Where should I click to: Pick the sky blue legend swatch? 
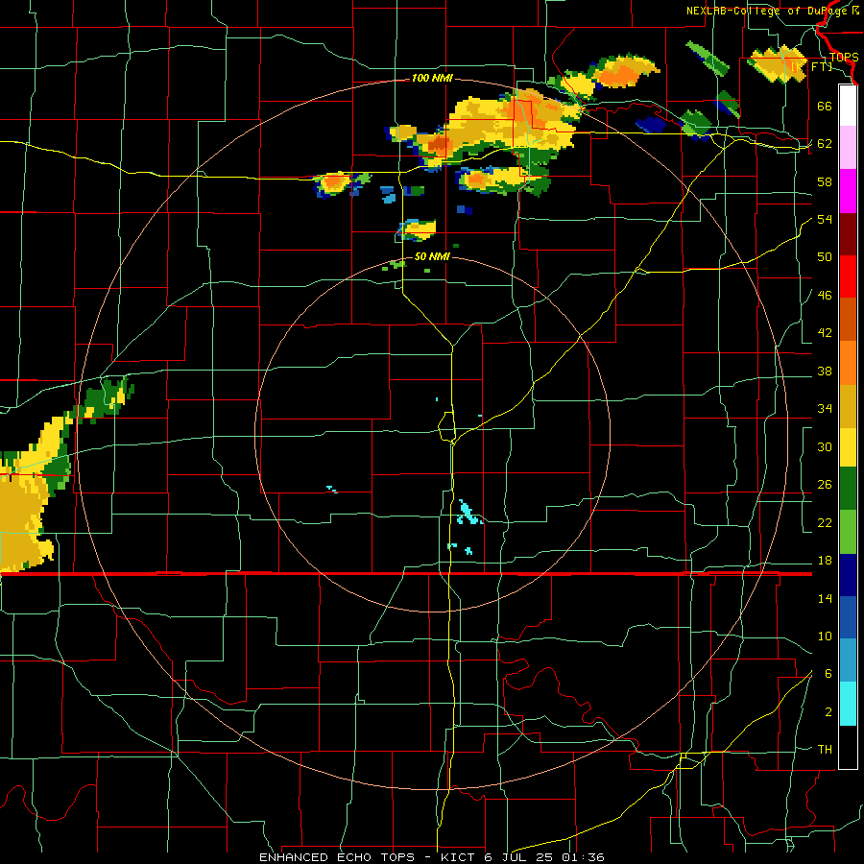tap(848, 660)
